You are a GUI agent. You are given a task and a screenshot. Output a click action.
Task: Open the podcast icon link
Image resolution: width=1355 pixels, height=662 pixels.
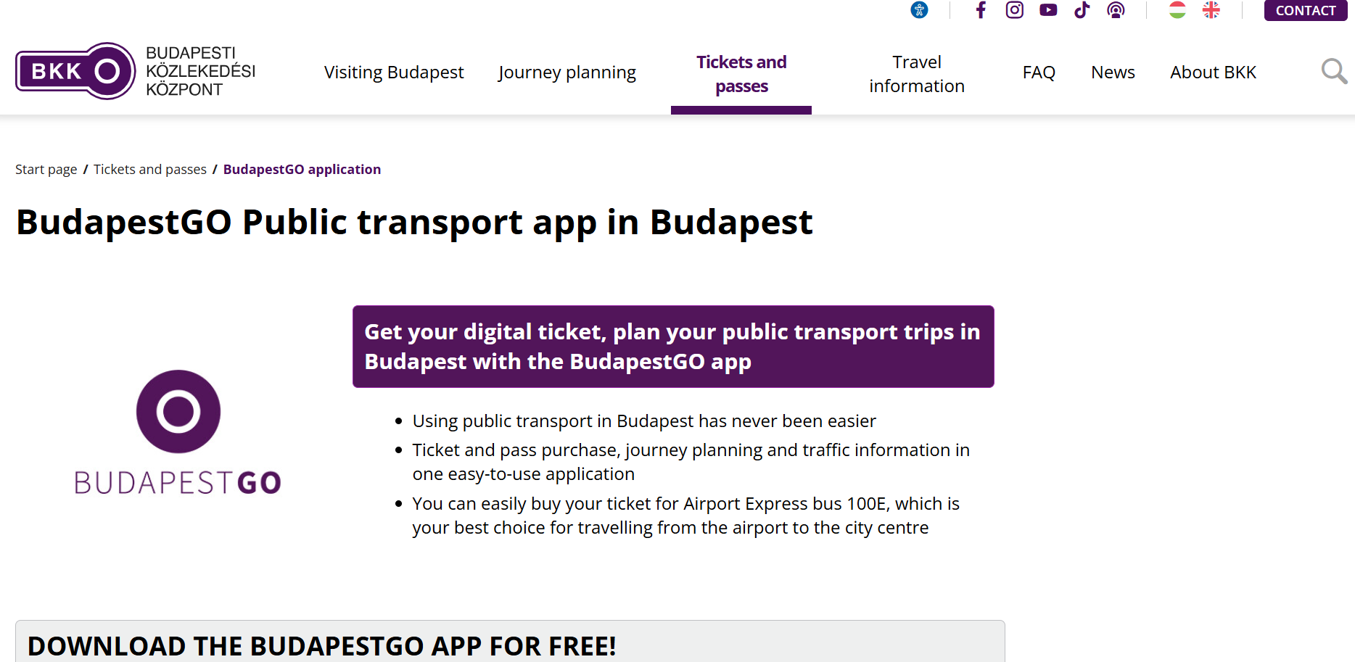click(x=1116, y=10)
